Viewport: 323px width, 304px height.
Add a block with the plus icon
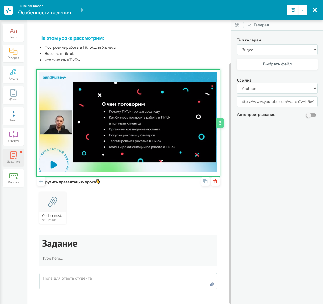click(x=41, y=181)
